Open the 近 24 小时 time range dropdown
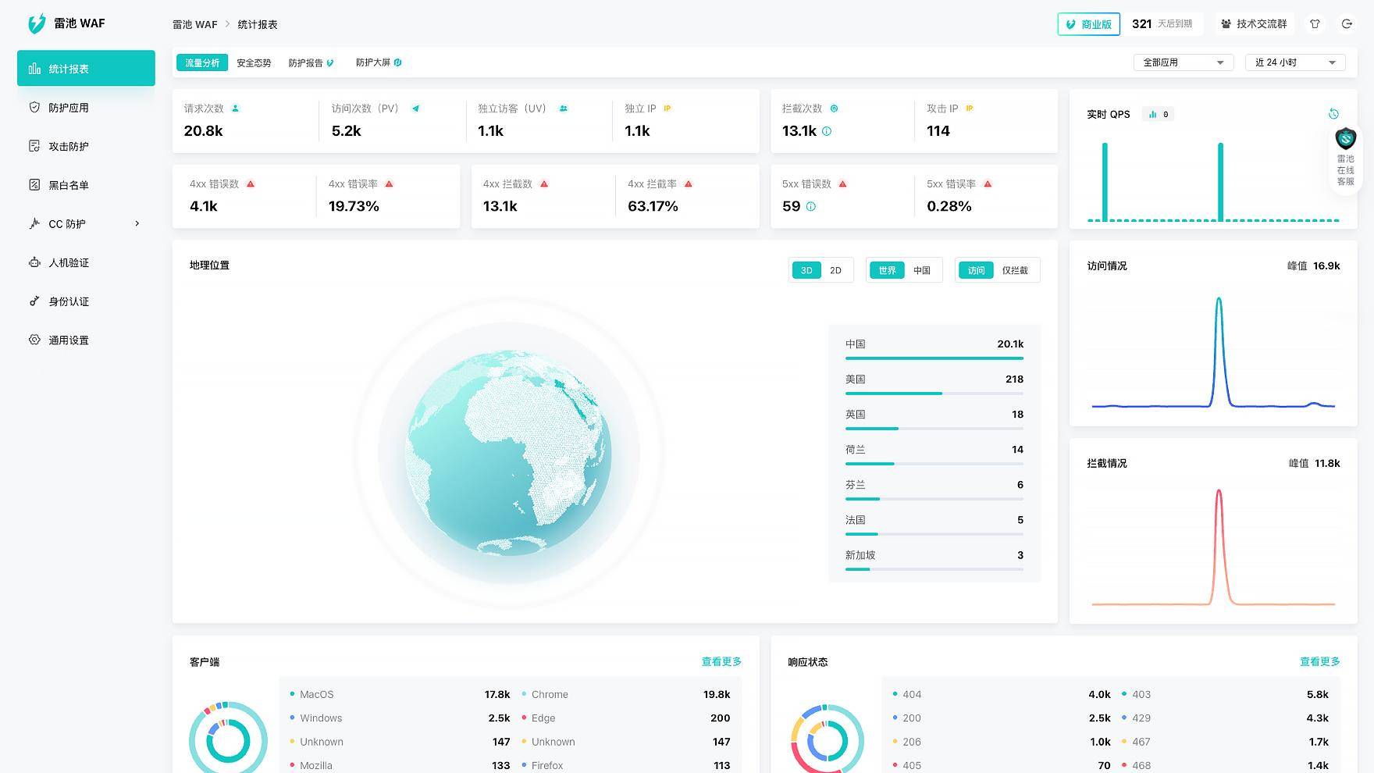 point(1294,62)
